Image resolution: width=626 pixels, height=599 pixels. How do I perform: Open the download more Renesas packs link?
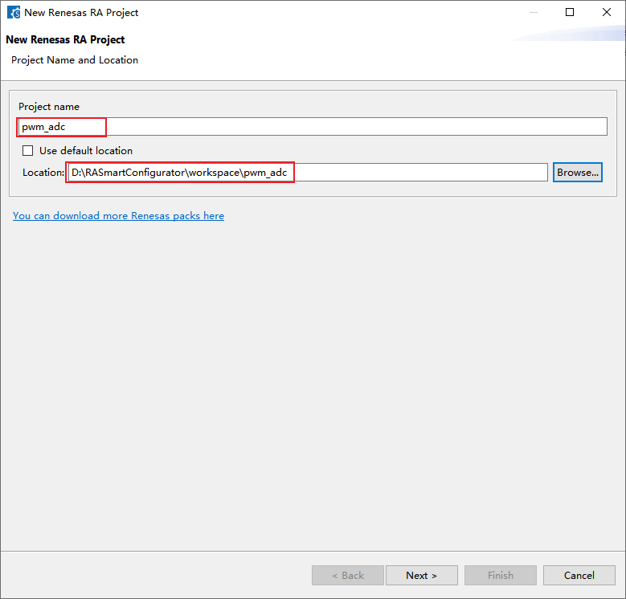(x=118, y=215)
